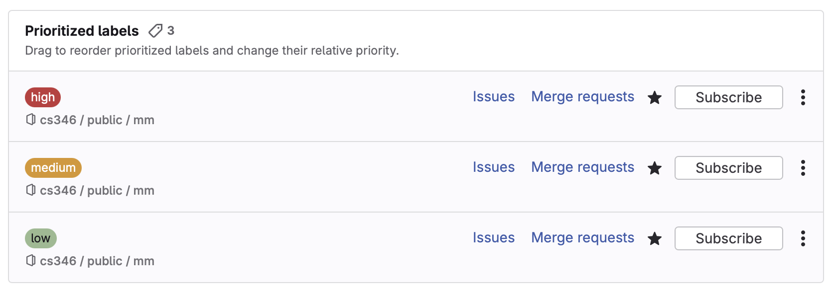View Issues with high label
Image resolution: width=834 pixels, height=295 pixels.
pos(493,96)
